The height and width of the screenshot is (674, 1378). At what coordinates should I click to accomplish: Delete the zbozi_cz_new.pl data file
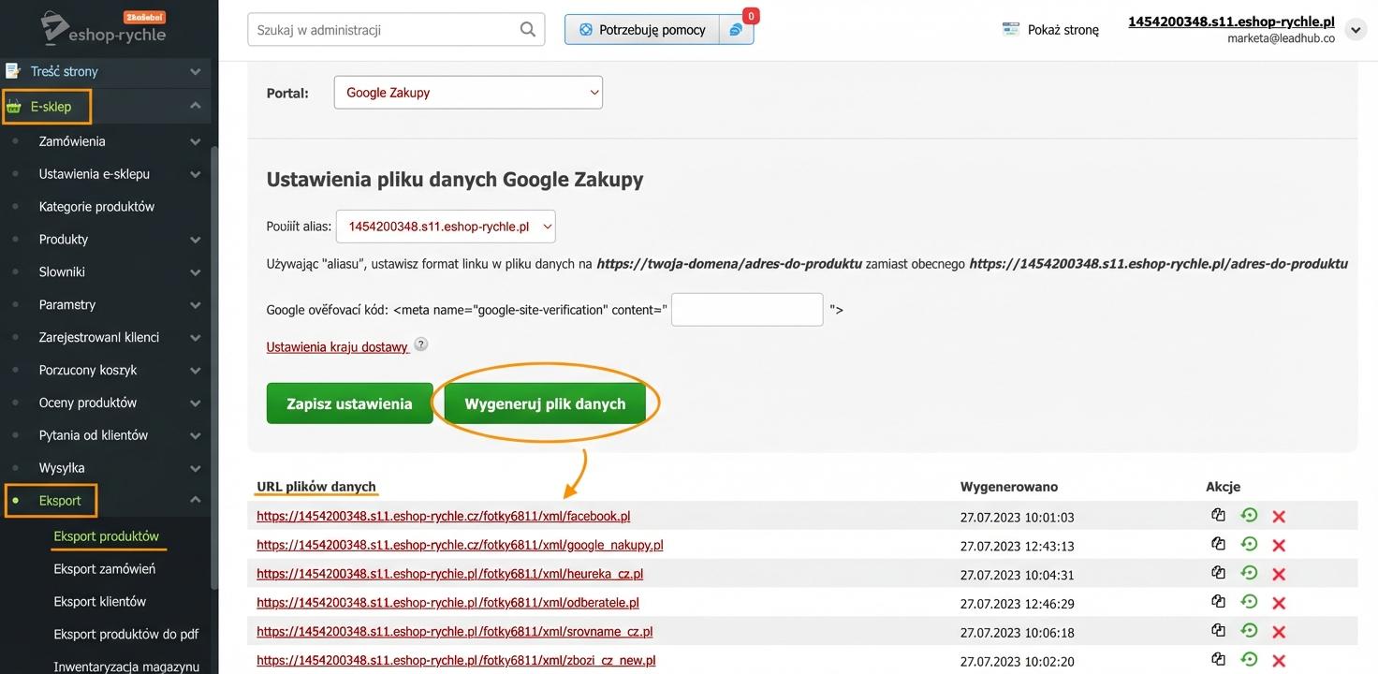pos(1279,661)
